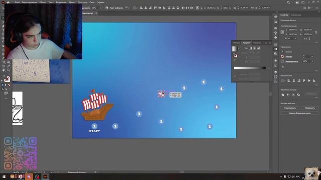Viewport: 321px width, 180px height.
Task: Open the Symbols panel icon in dock
Action: 275,37
